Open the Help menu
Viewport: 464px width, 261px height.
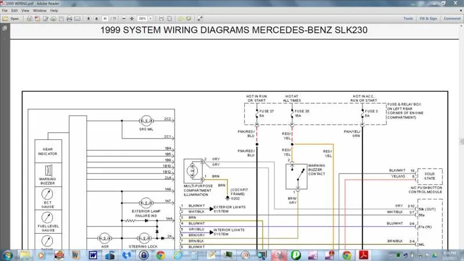click(x=54, y=10)
